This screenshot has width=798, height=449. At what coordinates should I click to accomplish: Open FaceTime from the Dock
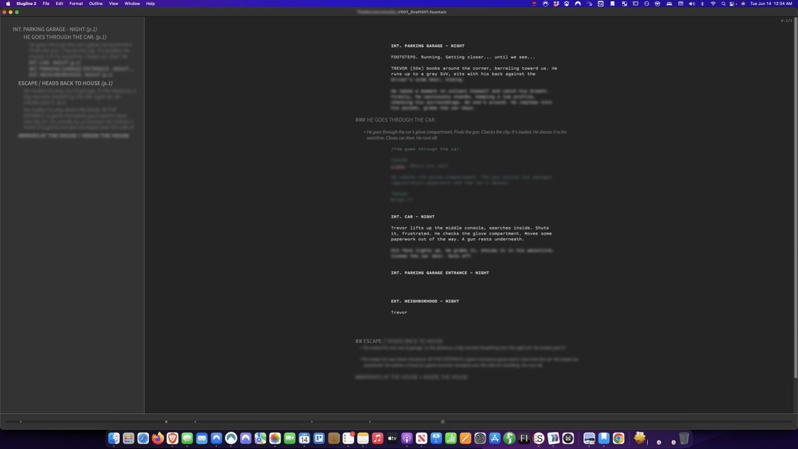click(x=289, y=438)
